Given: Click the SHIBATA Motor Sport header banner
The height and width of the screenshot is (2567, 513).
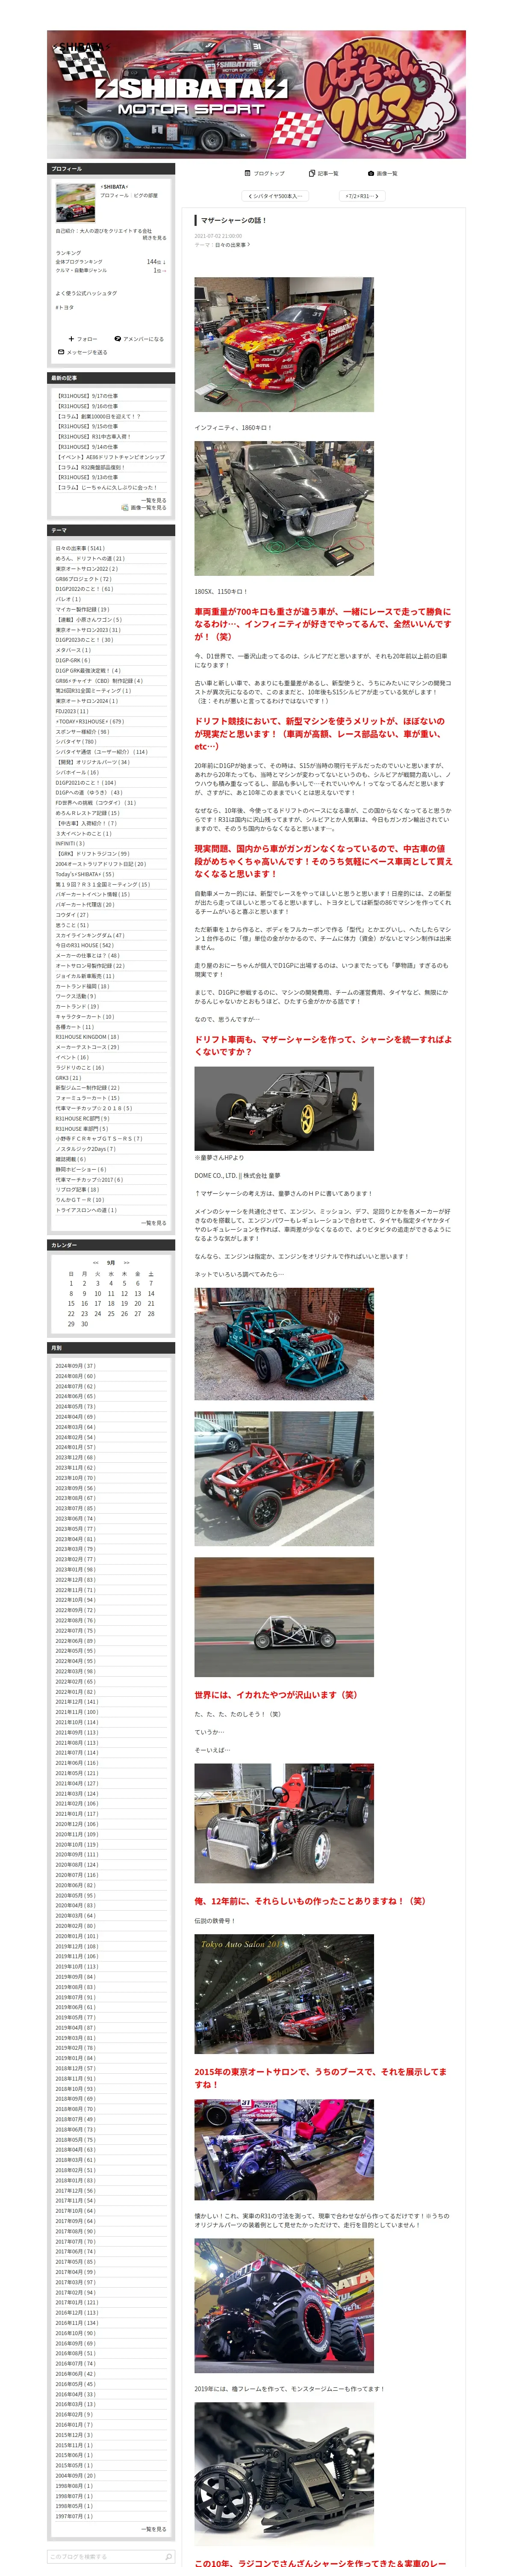Looking at the screenshot, I should tap(256, 95).
